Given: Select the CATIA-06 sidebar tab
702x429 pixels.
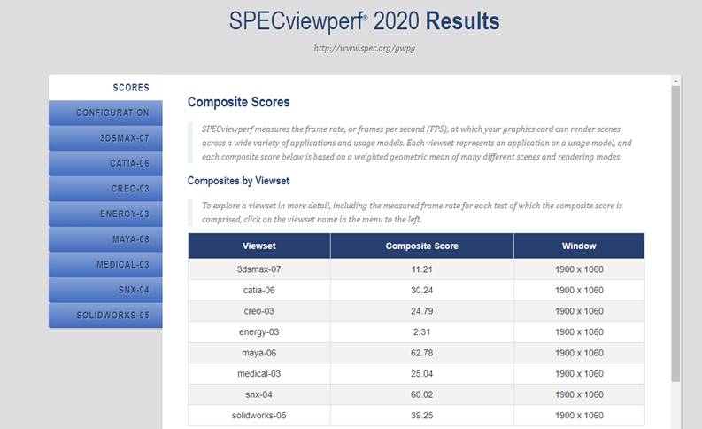Looking at the screenshot, I should click(105, 163).
